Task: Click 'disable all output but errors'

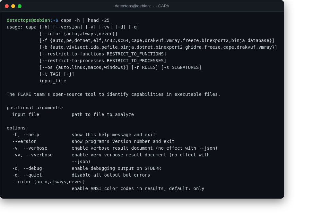Action: 111,175
